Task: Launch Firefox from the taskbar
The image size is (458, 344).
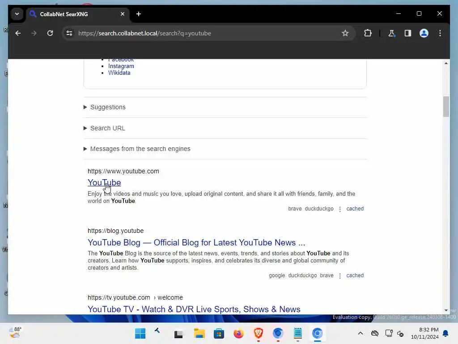Action: coord(239,333)
